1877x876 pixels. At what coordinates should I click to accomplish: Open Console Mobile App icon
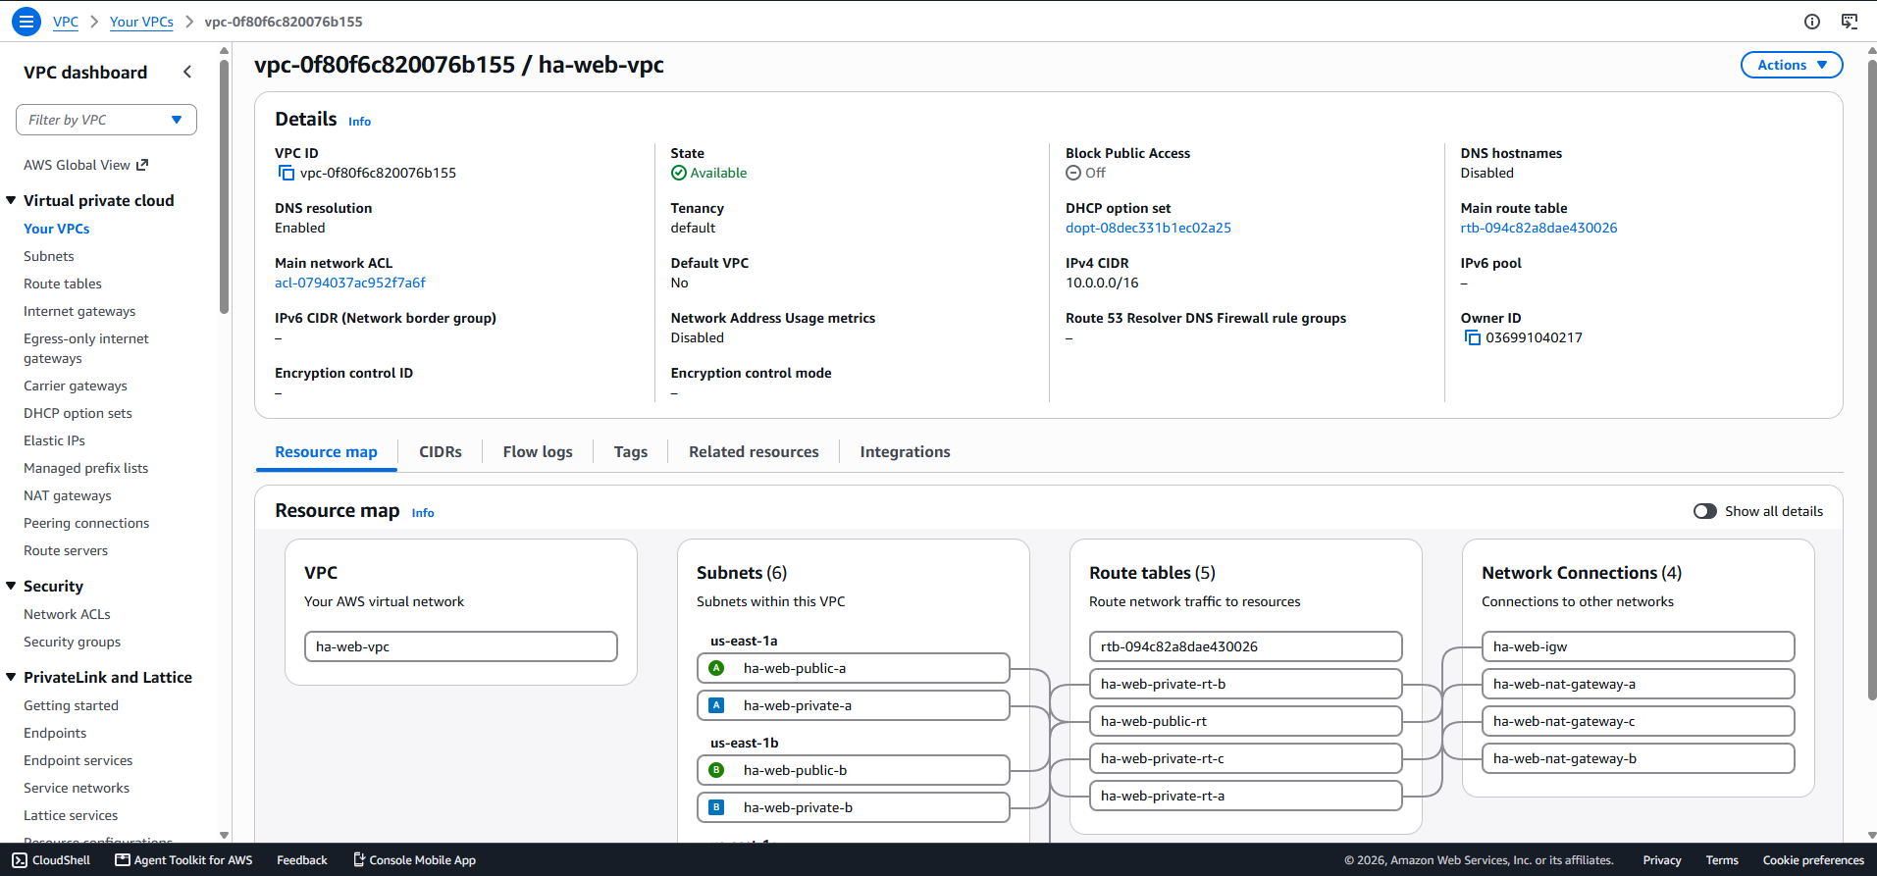pos(359,860)
